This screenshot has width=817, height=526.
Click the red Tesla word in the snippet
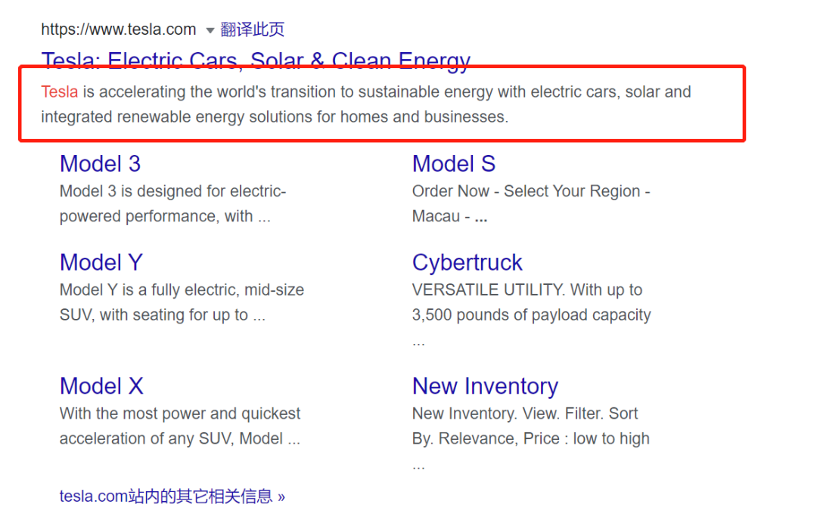click(x=60, y=92)
